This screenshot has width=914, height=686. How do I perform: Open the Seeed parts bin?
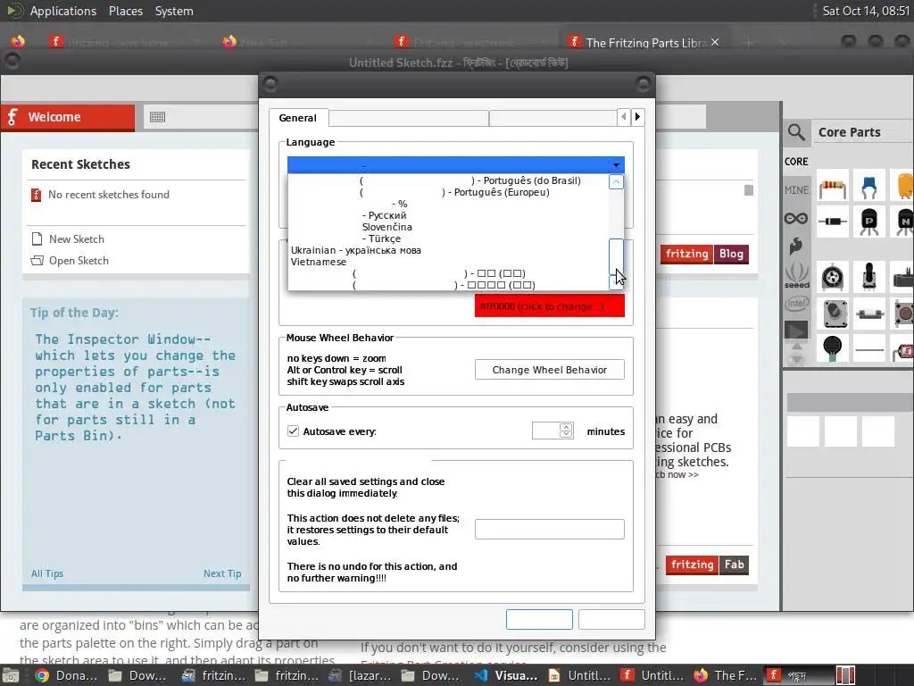796,275
